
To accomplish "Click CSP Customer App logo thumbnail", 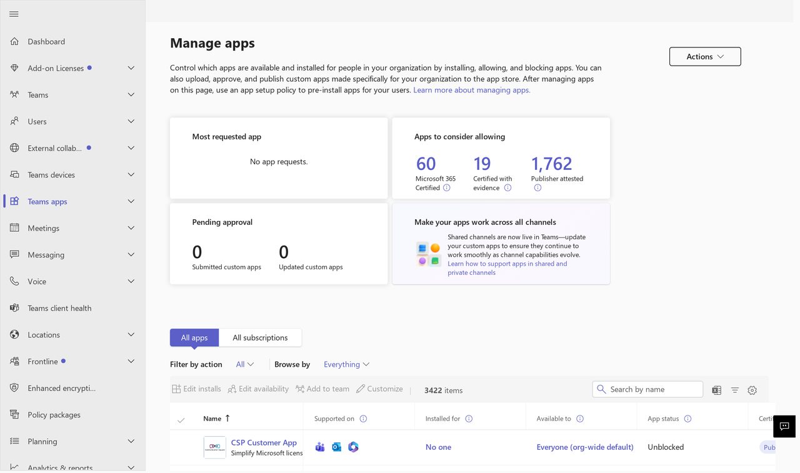I will tap(215, 447).
